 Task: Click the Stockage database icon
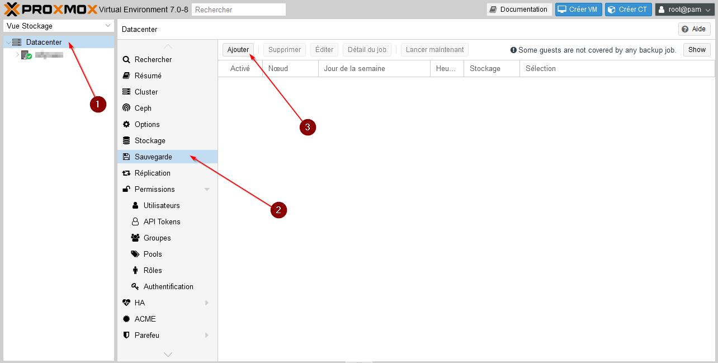point(126,140)
